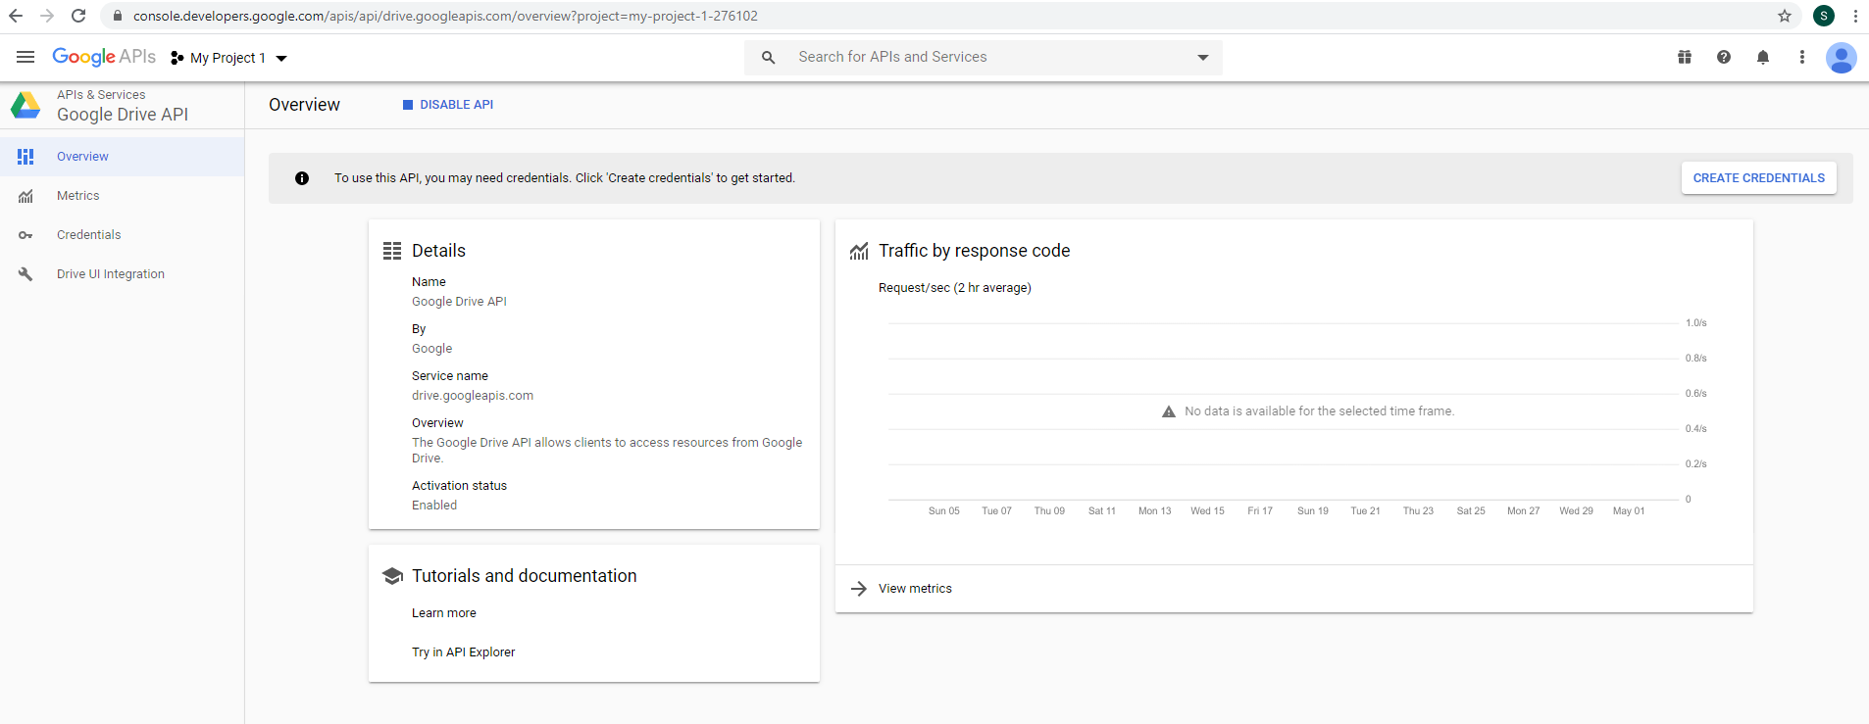Open Metrics in the sidebar

click(x=122, y=196)
